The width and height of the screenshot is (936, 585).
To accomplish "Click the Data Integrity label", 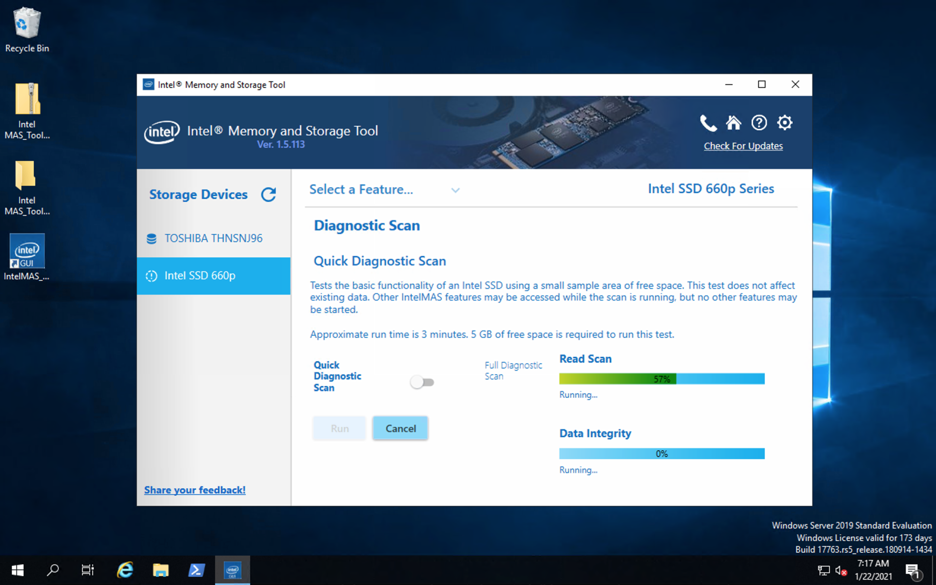I will (595, 433).
